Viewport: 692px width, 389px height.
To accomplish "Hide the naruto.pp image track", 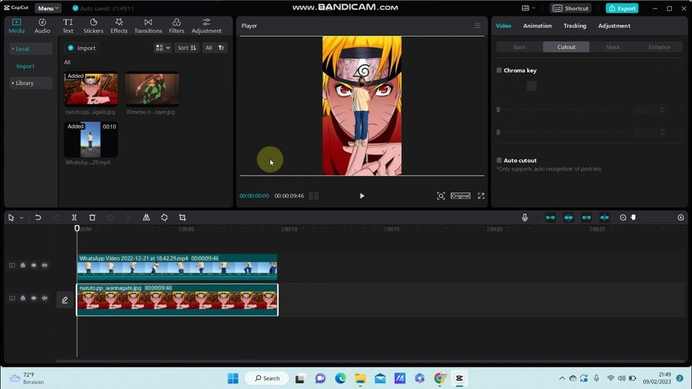I will [34, 298].
